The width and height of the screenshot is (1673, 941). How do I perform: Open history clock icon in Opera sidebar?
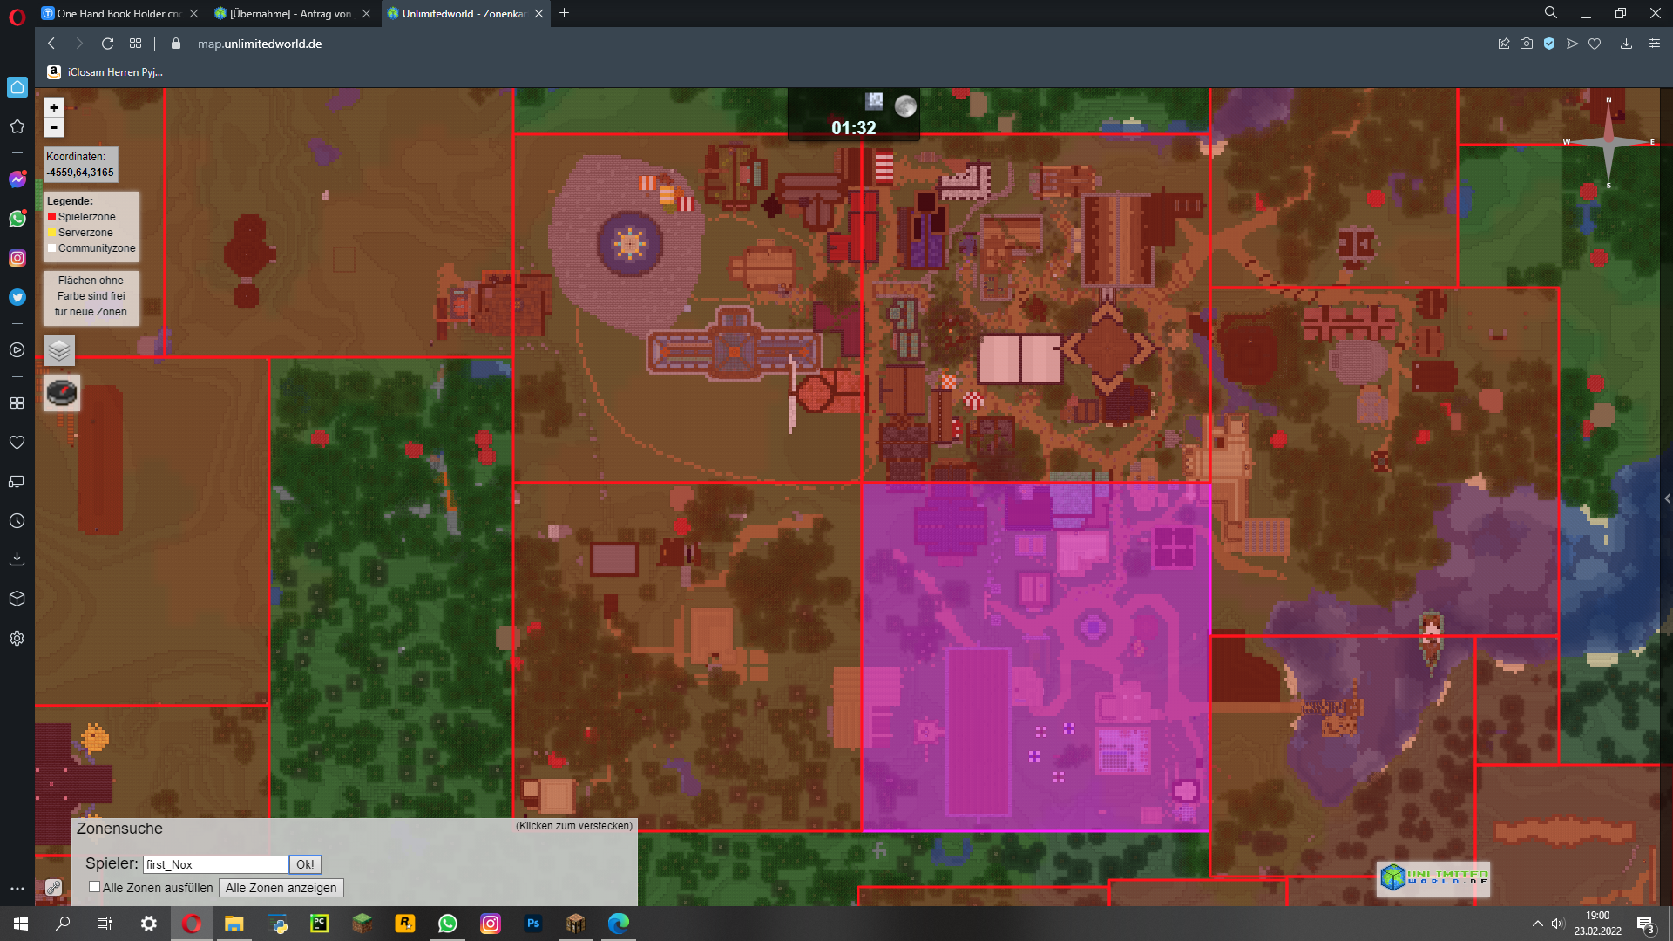17,521
